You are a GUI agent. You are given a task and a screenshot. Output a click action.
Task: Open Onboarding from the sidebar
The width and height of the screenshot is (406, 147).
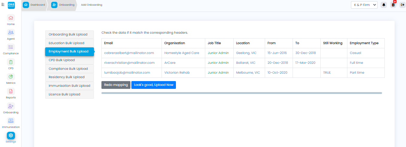[11, 108]
